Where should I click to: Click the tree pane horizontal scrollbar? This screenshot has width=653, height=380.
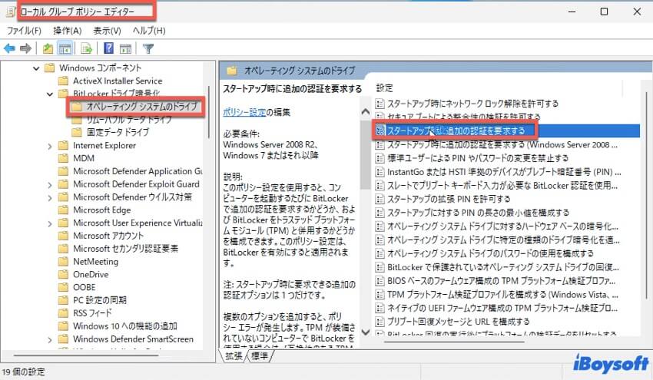86,355
